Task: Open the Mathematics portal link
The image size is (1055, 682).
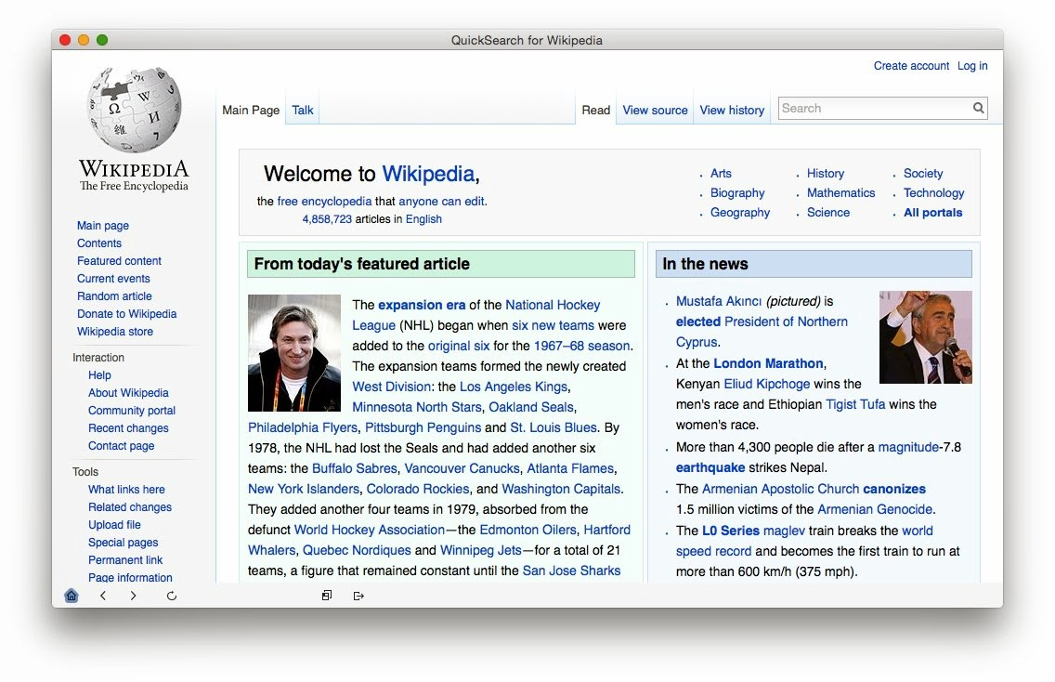Action: coord(841,192)
